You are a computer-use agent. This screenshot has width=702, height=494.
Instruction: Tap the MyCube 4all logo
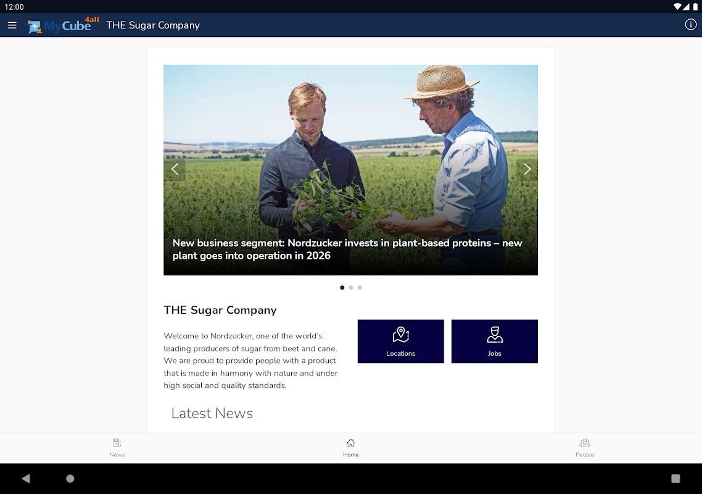[63, 25]
